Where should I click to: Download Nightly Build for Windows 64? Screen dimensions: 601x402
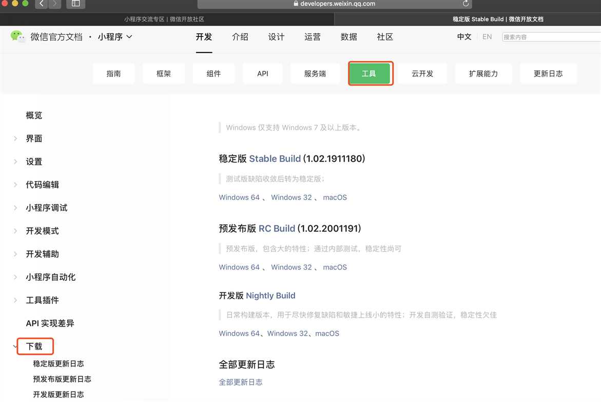pos(239,334)
